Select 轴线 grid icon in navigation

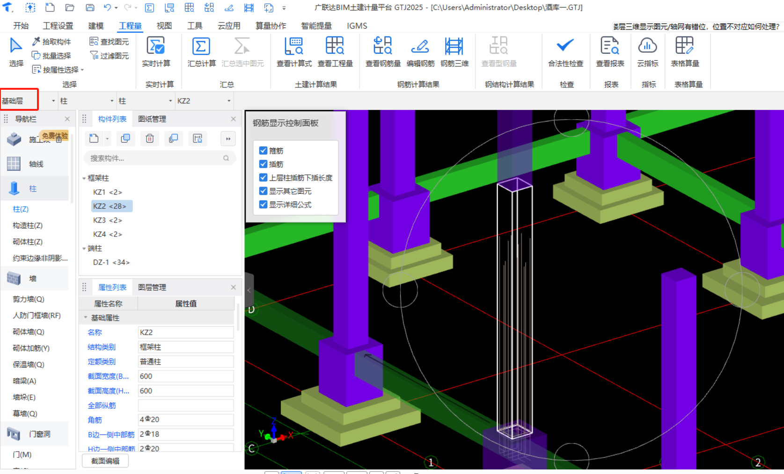tap(14, 164)
